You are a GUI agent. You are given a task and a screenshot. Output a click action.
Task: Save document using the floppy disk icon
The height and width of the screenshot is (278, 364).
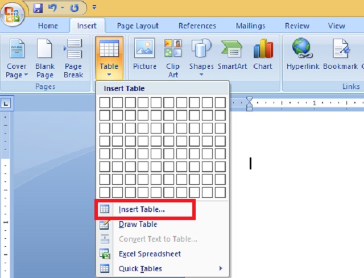[x=38, y=9]
